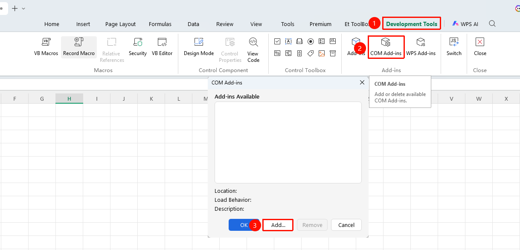Add a new document tab
This screenshot has width=520, height=250.
point(15,9)
